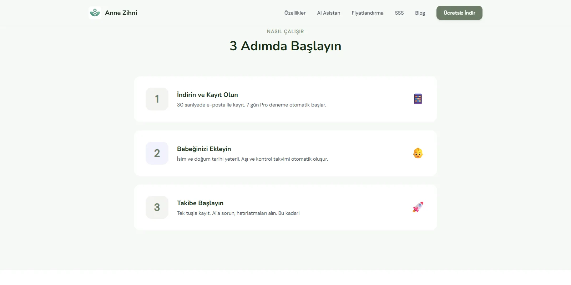Open the Blog link

click(x=420, y=13)
